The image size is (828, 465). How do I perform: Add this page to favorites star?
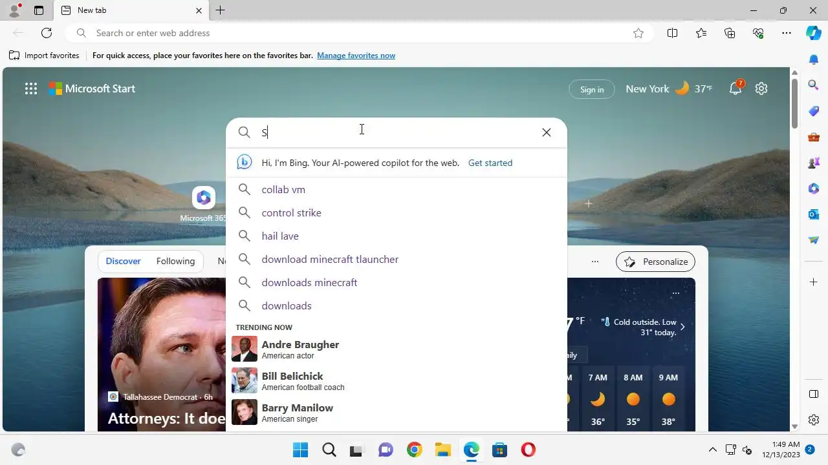pos(638,33)
